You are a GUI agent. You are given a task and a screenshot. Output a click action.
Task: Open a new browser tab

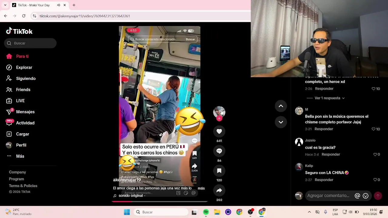coord(74,5)
